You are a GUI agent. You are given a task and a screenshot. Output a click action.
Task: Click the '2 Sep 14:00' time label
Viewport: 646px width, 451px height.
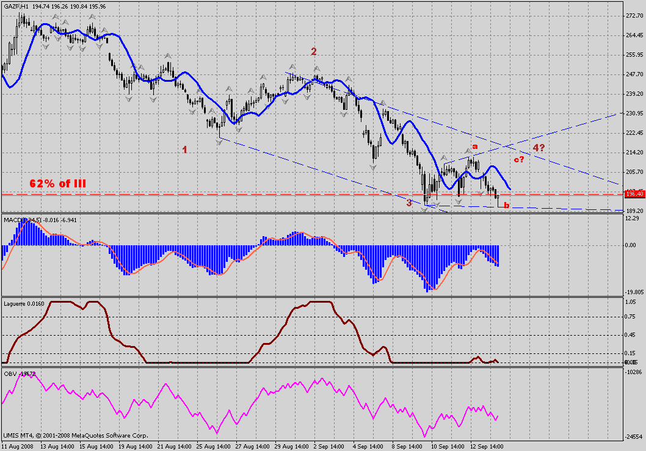pos(329,447)
